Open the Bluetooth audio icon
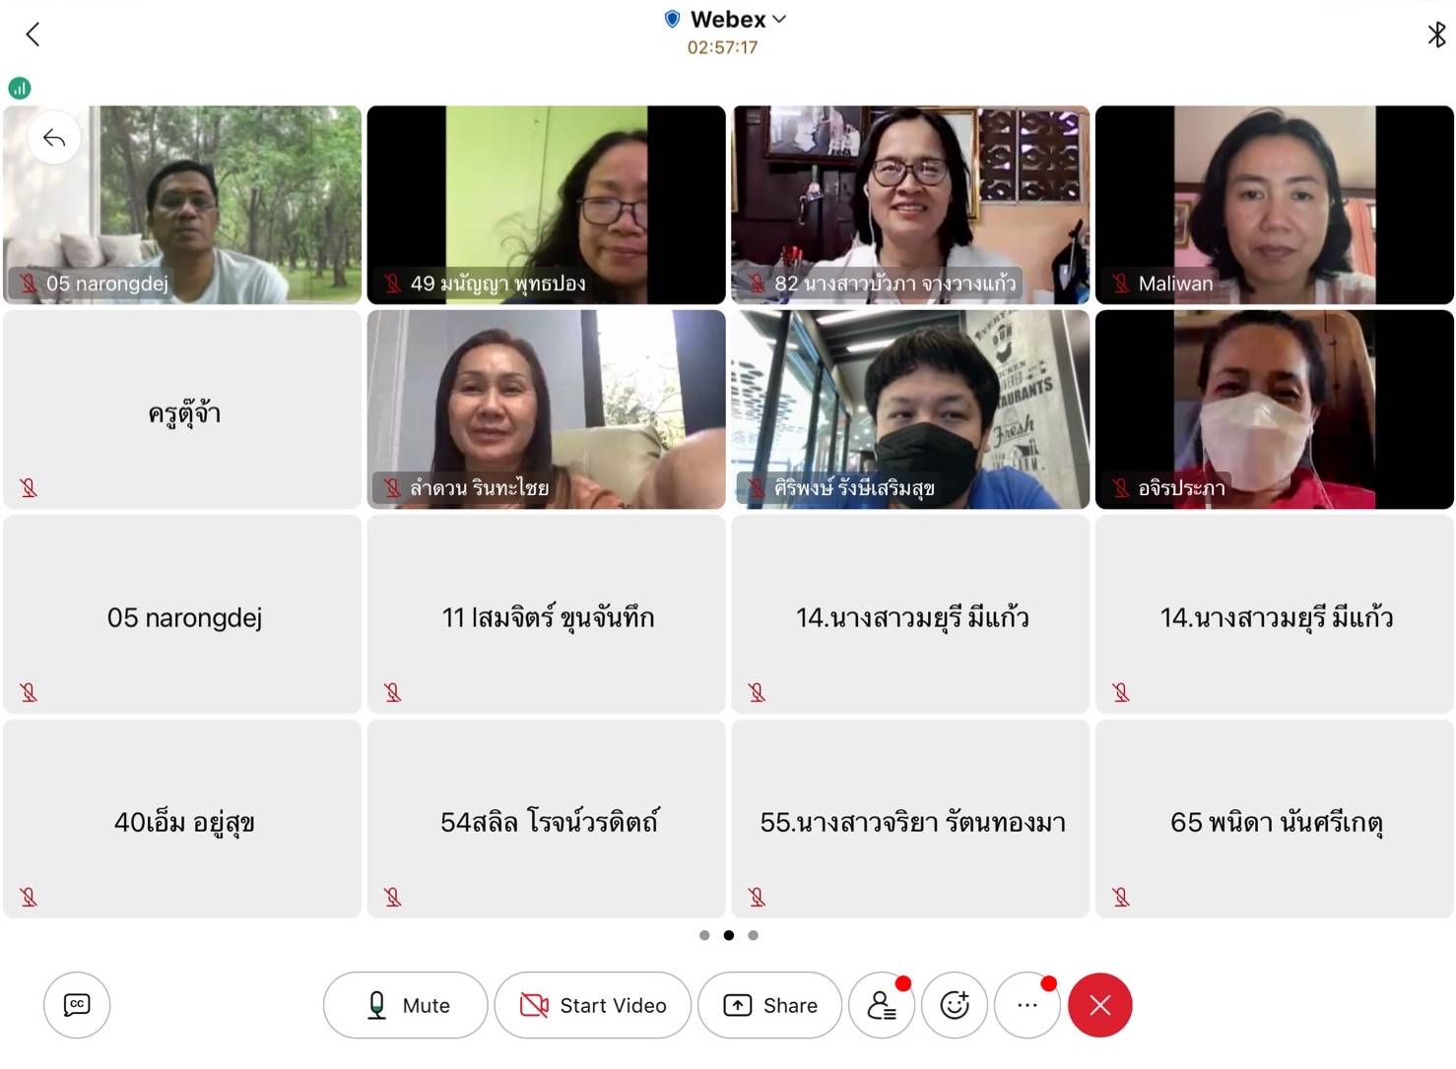The image size is (1456, 1069). 1436,35
